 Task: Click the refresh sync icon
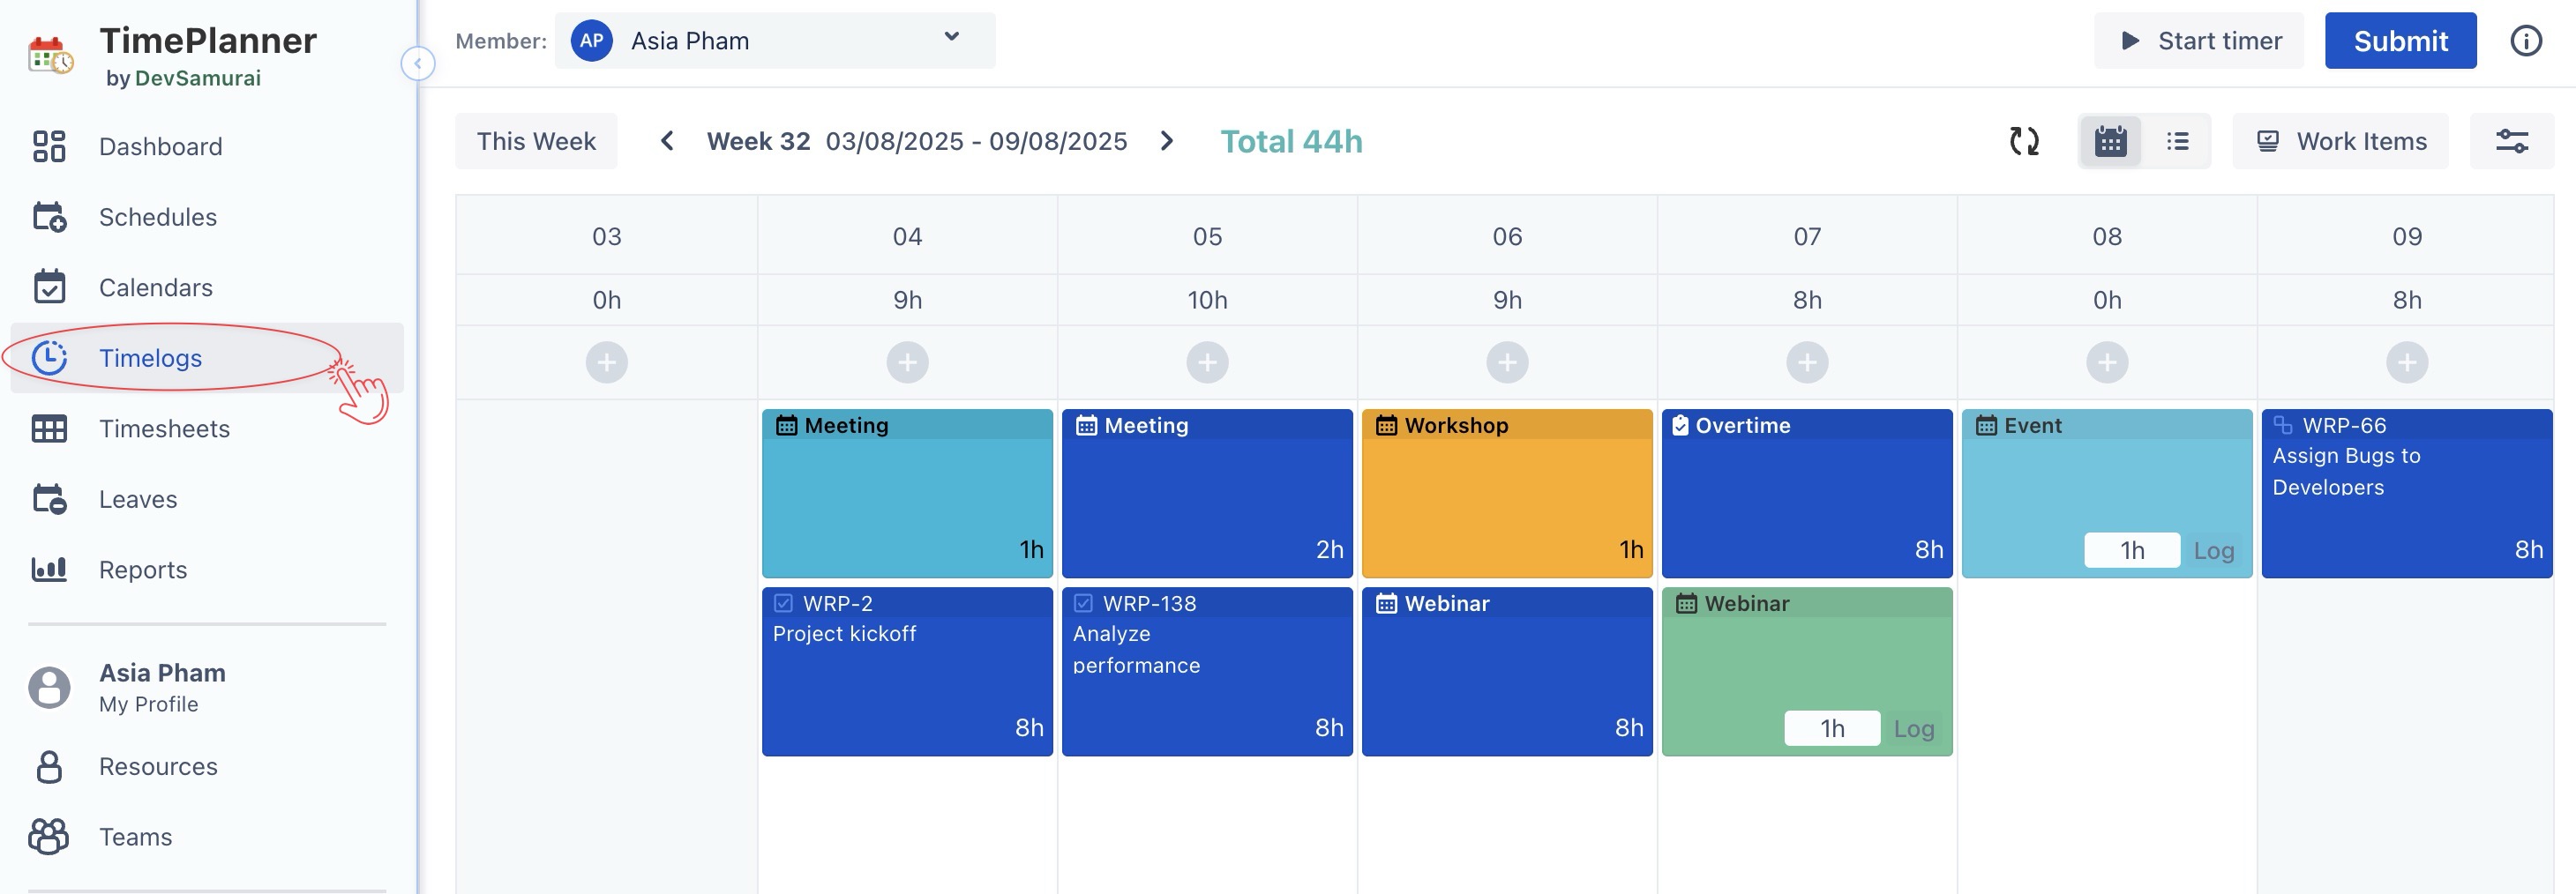2023,141
